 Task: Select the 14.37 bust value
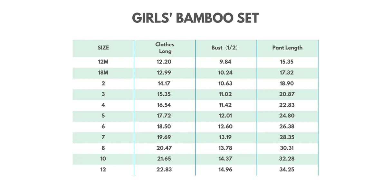225,159
